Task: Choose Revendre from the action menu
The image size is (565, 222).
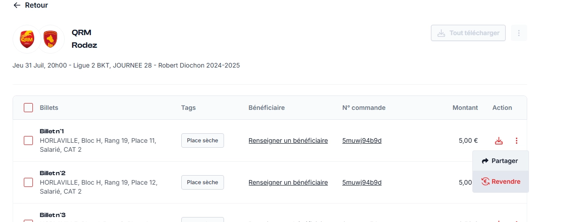Action: 500,181
